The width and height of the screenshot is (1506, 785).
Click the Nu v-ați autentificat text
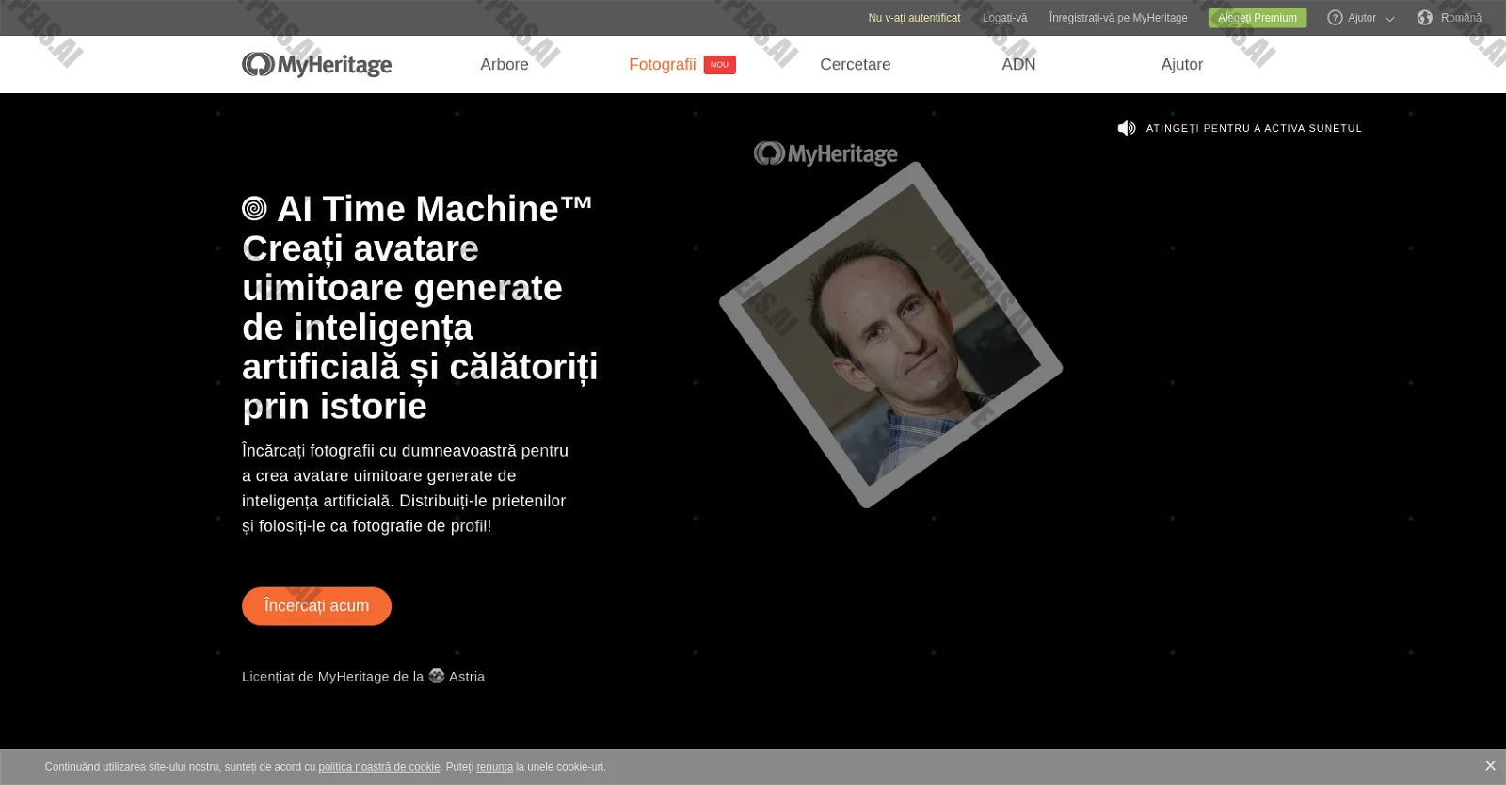tap(914, 18)
